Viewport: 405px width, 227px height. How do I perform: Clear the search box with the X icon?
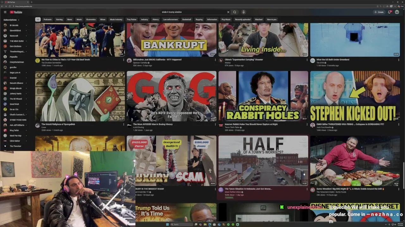(228, 12)
